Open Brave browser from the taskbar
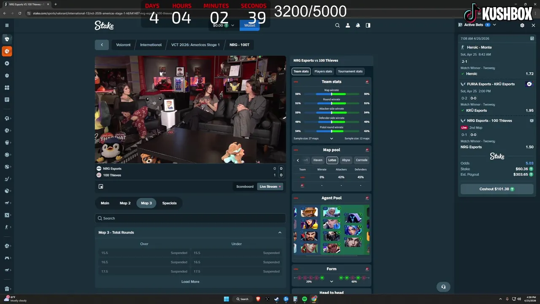The image size is (540, 304). 258,299
